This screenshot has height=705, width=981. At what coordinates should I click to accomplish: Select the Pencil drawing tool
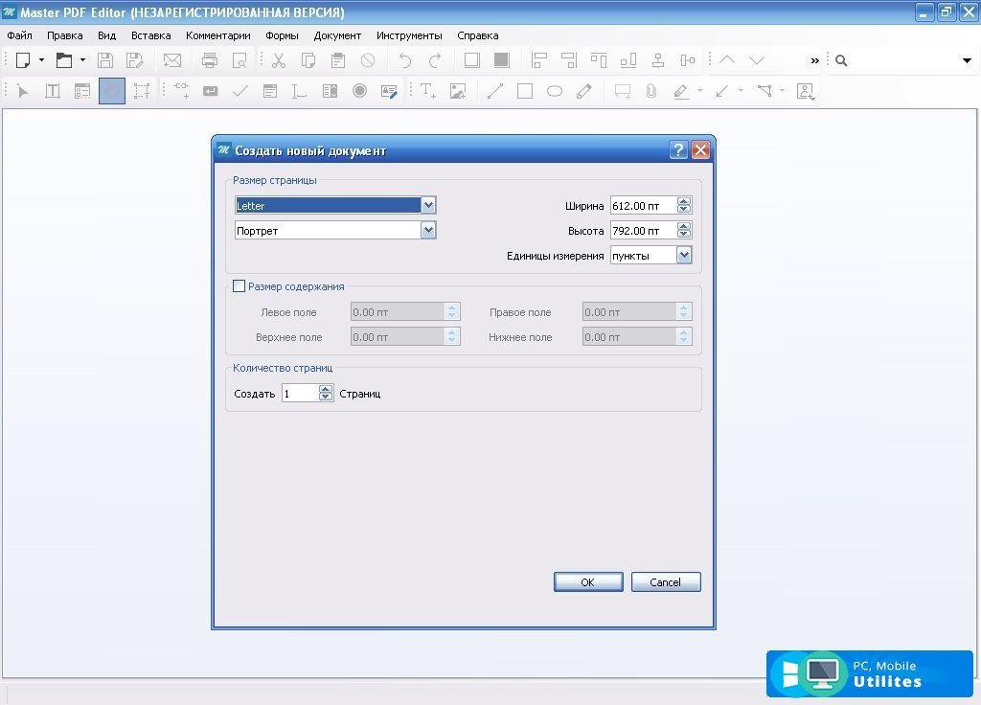pyautogui.click(x=584, y=91)
